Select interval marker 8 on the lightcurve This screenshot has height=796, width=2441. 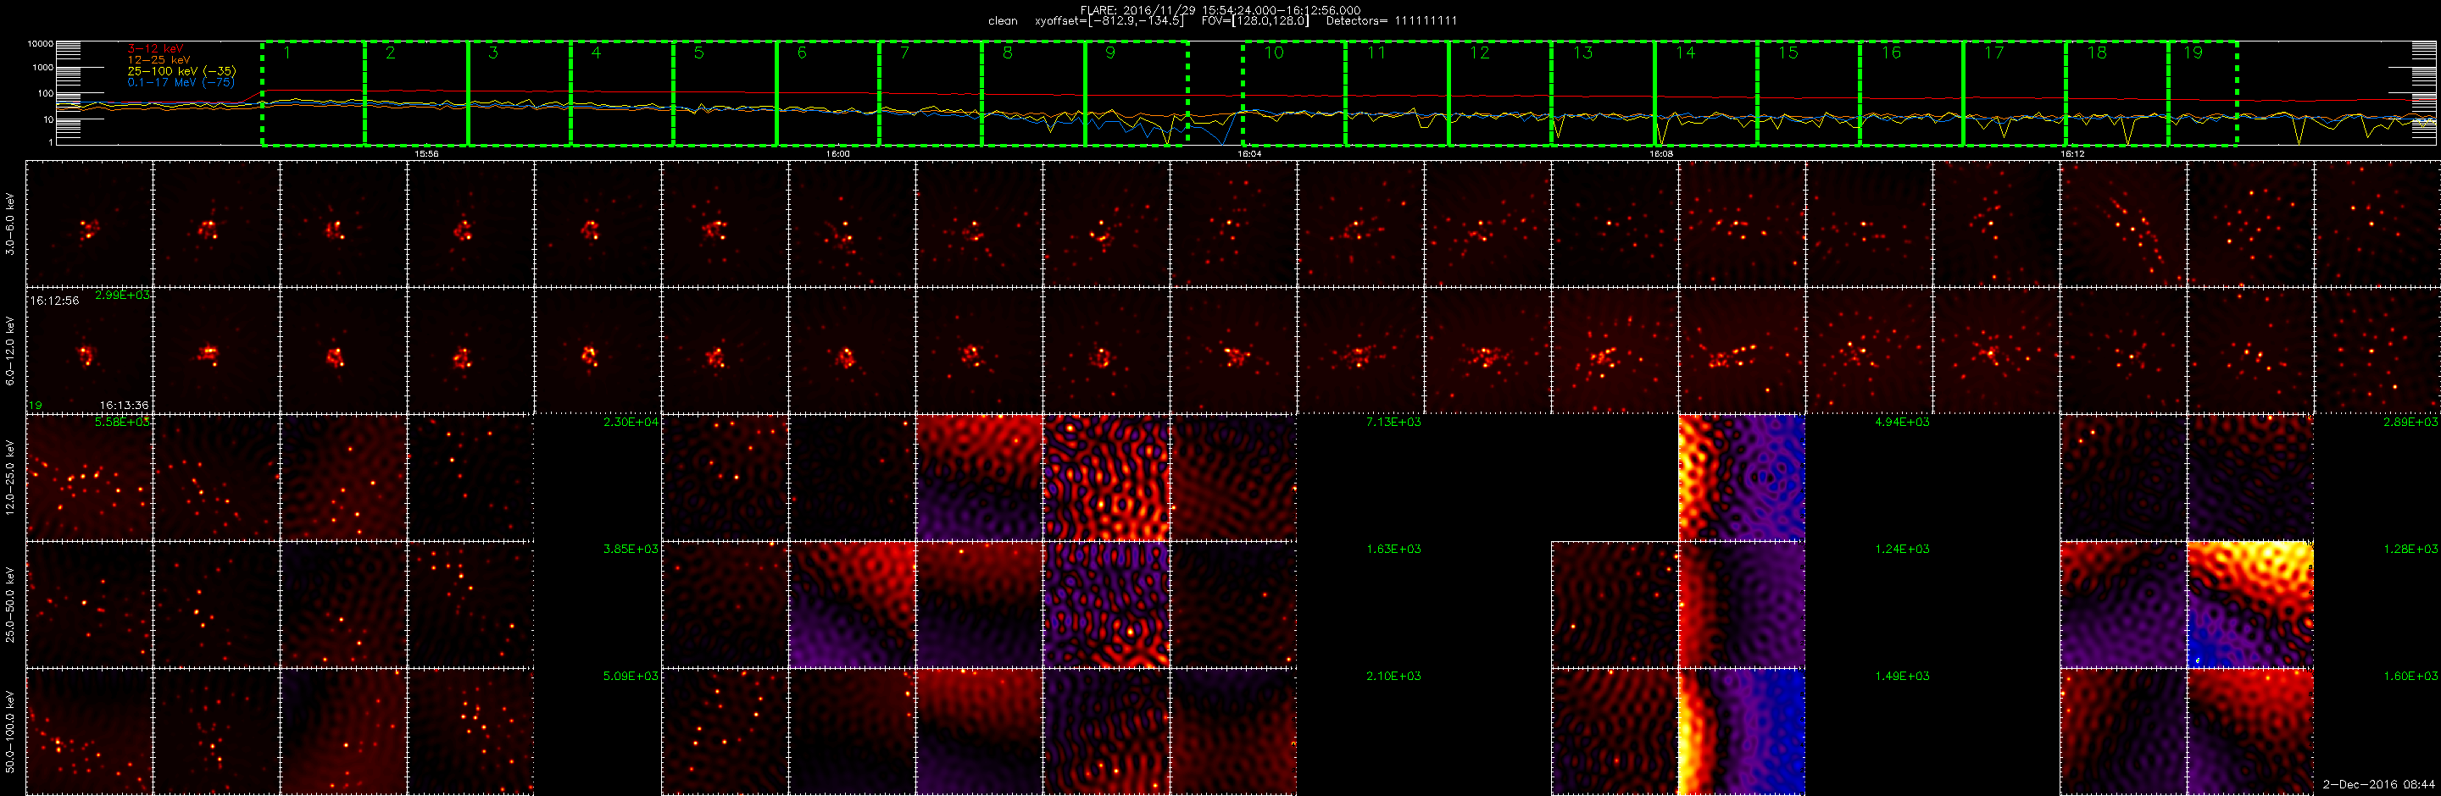tap(1007, 53)
